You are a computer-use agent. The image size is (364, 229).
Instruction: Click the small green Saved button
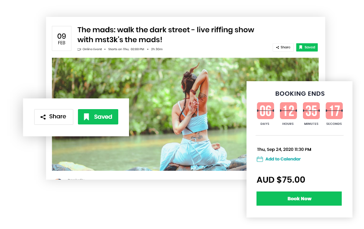tap(307, 47)
